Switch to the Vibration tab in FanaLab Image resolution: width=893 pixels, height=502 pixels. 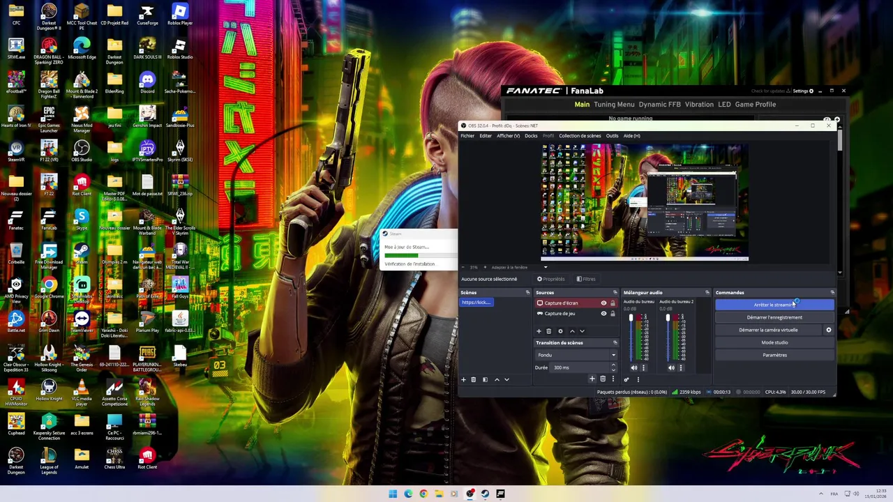[x=699, y=105]
